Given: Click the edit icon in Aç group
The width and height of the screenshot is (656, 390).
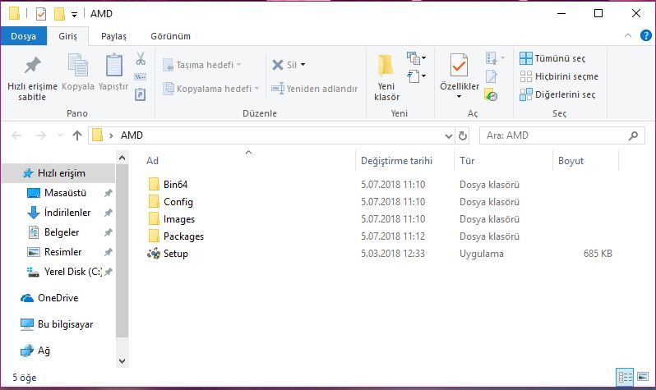Looking at the screenshot, I should (x=491, y=76).
